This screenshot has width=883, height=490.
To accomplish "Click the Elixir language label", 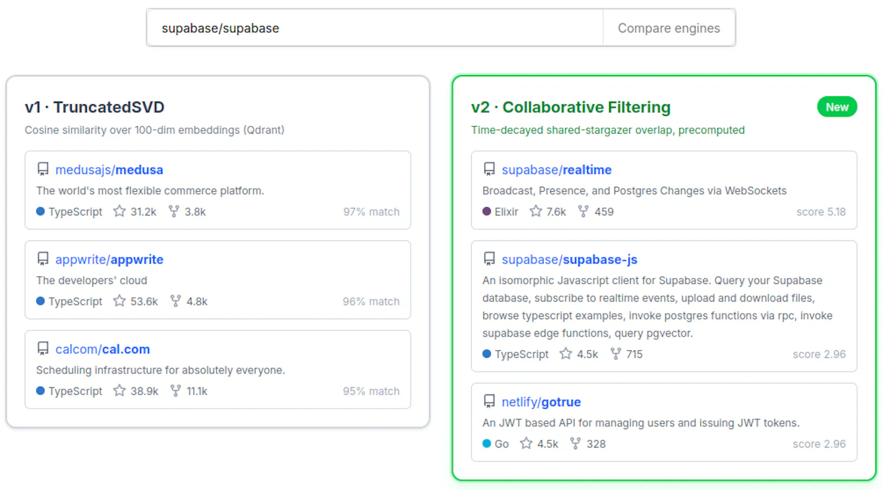I will (507, 212).
